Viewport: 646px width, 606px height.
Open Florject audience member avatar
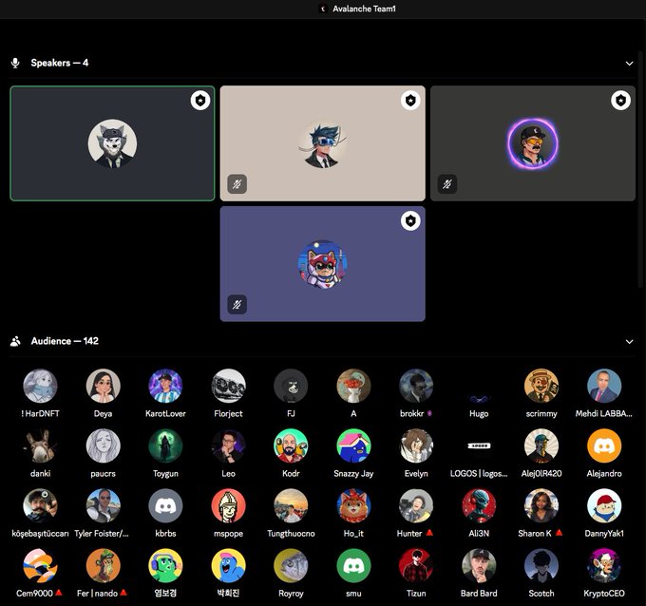coord(228,386)
